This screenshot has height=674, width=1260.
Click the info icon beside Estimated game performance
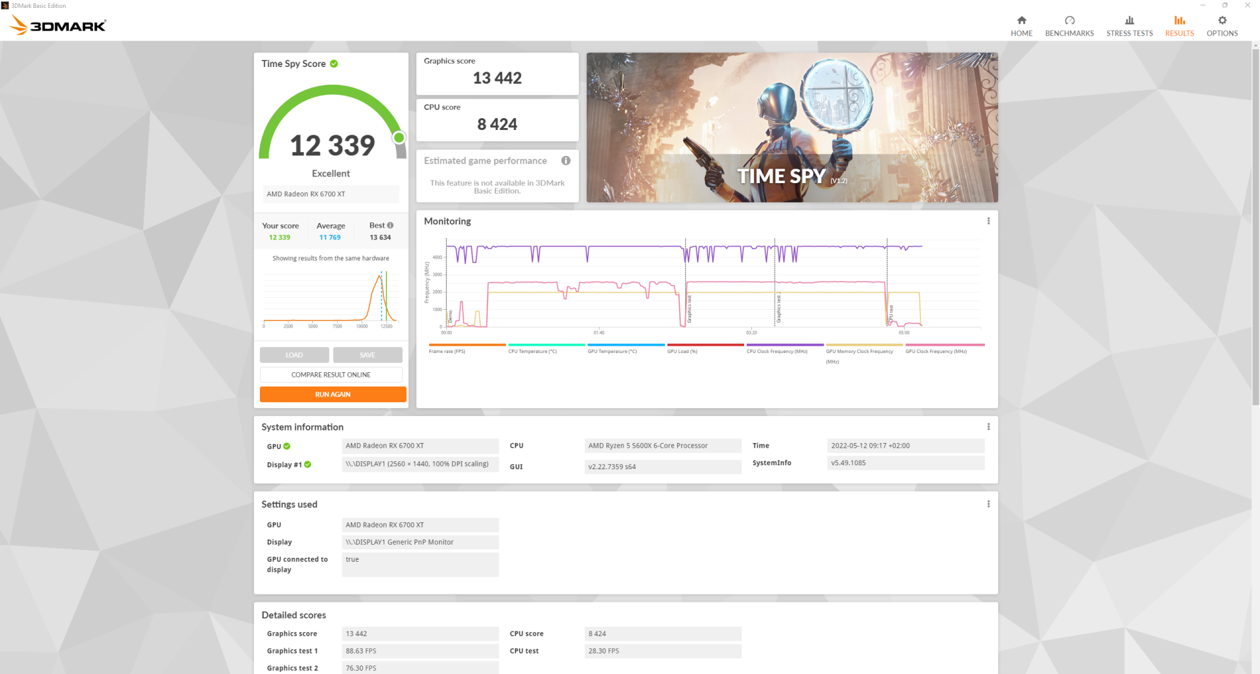[566, 161]
